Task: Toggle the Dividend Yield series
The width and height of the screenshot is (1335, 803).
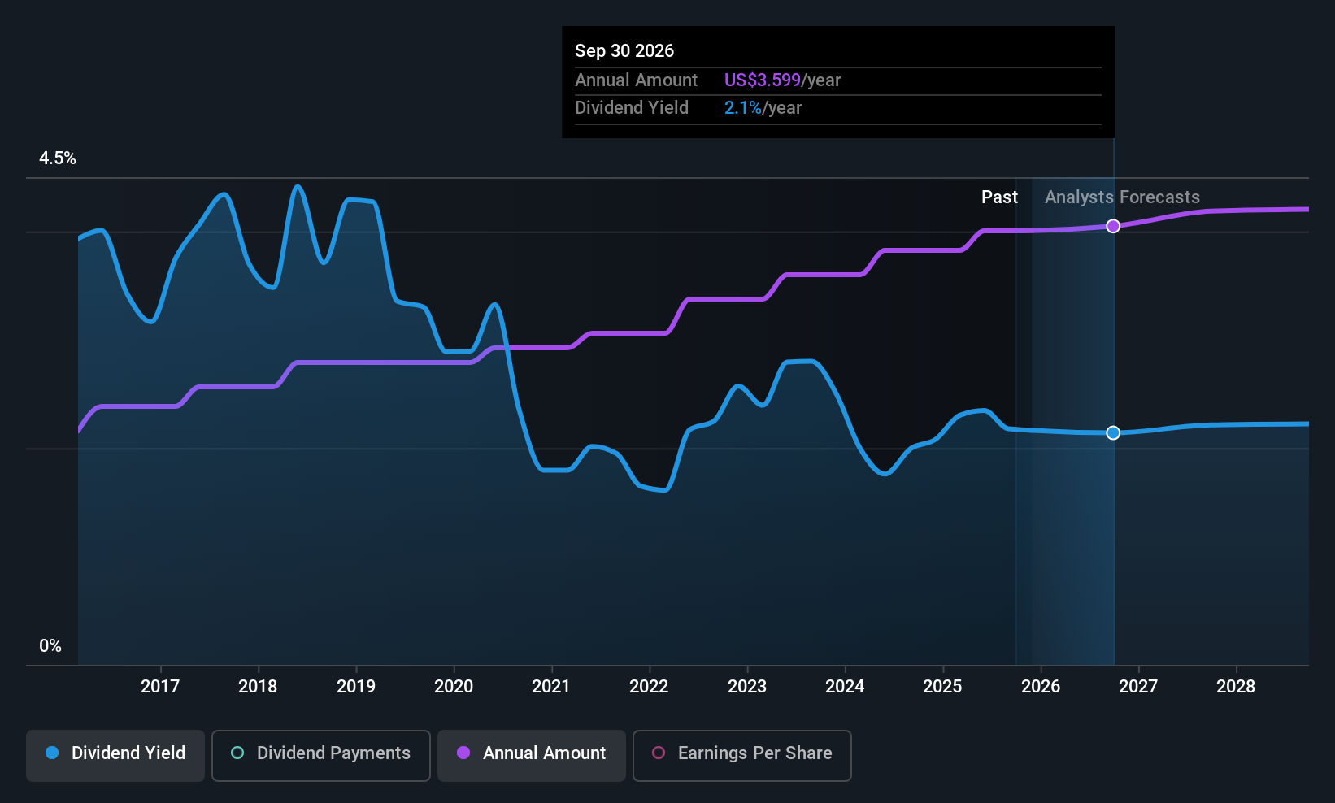Action: tap(115, 755)
